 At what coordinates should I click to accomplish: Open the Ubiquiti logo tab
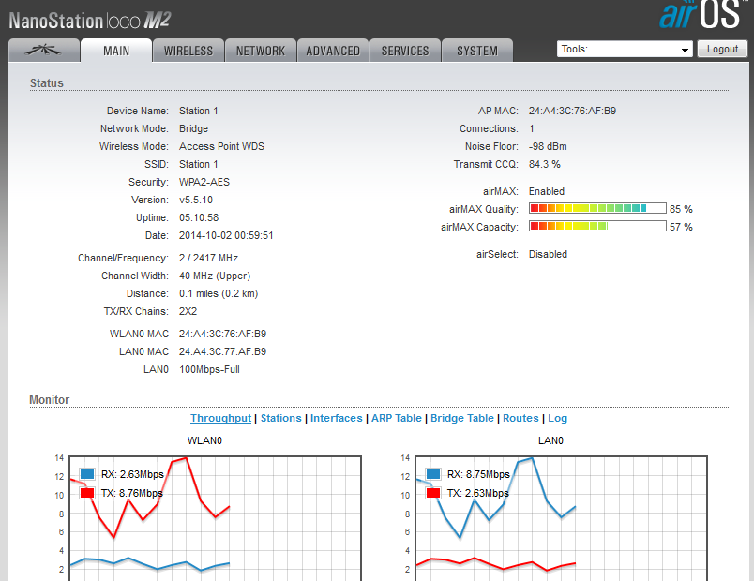click(43, 51)
